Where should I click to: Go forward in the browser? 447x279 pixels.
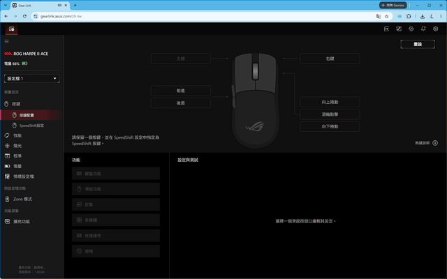click(15, 16)
